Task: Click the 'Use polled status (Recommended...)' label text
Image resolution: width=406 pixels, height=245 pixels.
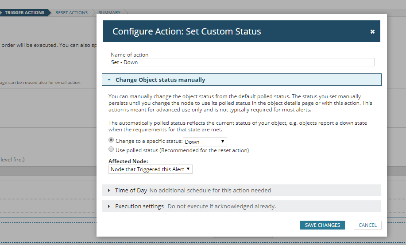Action: point(182,150)
